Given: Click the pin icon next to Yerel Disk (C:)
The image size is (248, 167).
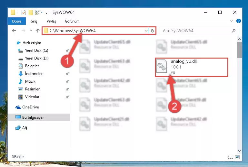Looking at the screenshot, I should point(67,51).
